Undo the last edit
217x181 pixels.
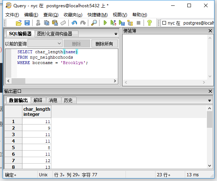tap(74, 23)
